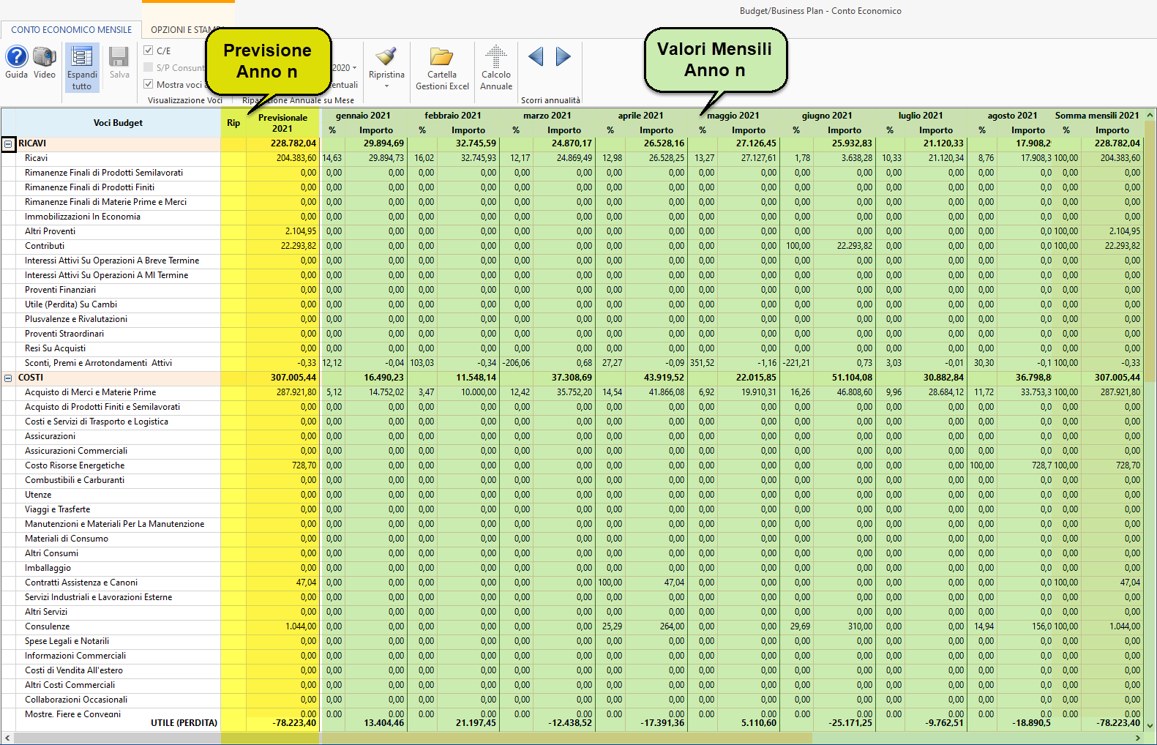Click the Espandi tutto button icon
Image resolution: width=1157 pixels, height=745 pixels.
click(82, 57)
